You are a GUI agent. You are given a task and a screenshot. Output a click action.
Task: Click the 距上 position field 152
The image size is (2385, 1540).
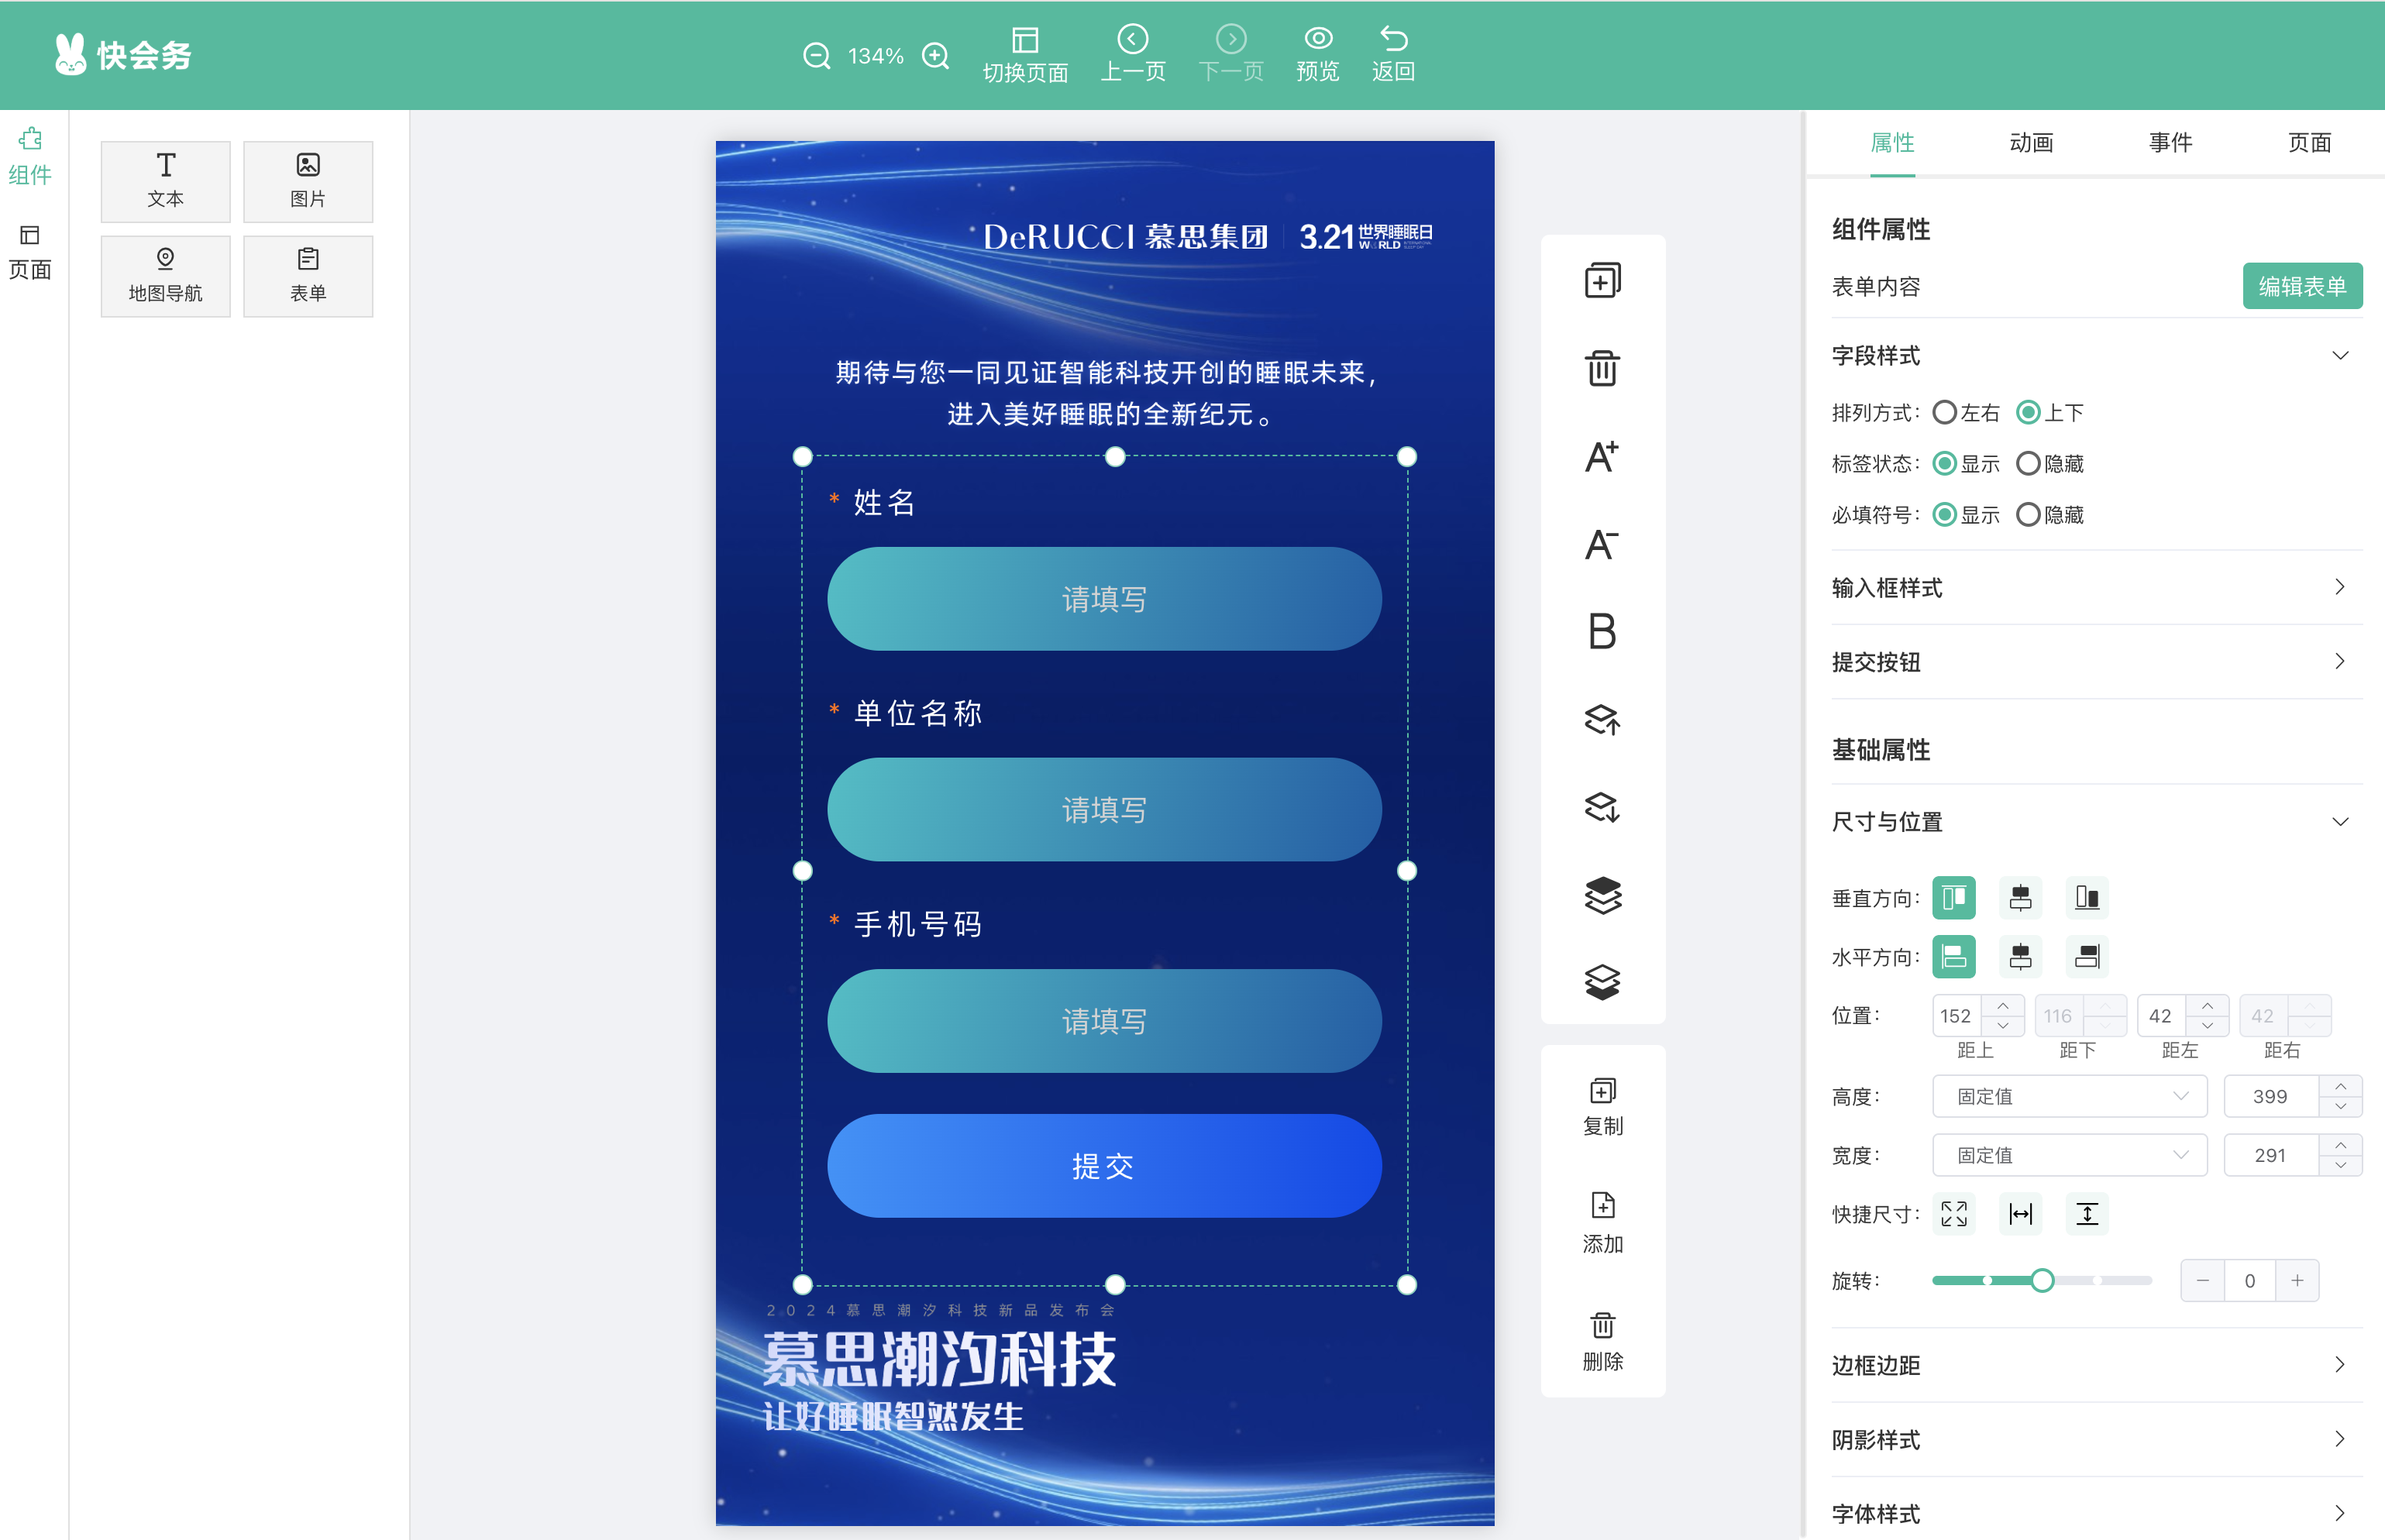coord(1956,1015)
